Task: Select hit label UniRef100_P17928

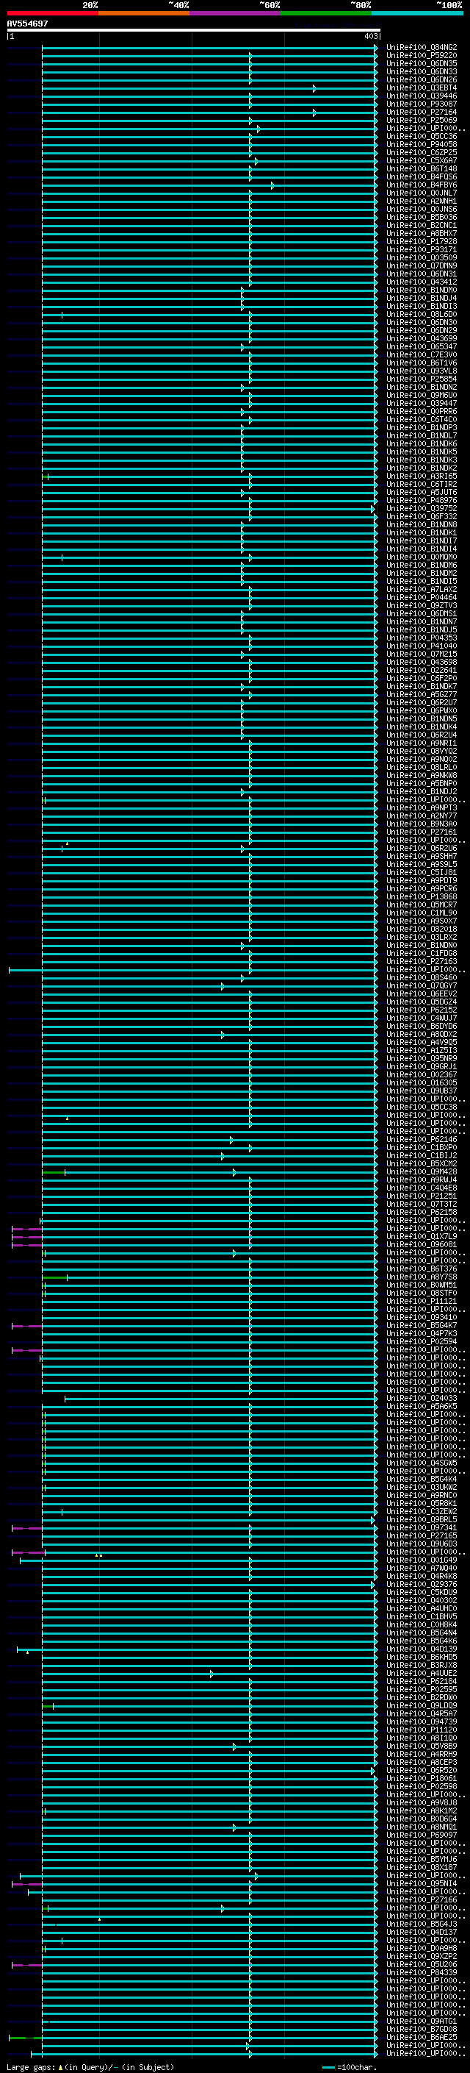Action: click(422, 241)
